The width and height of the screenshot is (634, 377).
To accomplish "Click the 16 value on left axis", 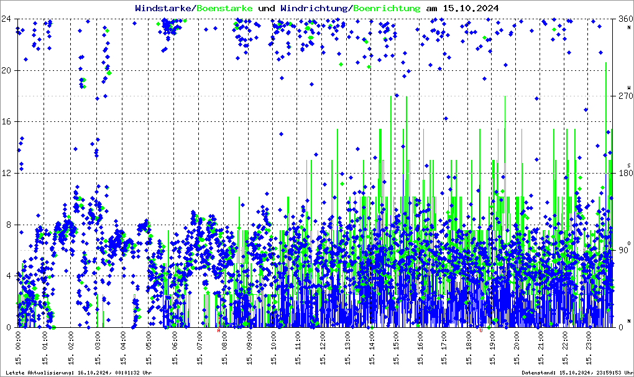I will pos(6,122).
